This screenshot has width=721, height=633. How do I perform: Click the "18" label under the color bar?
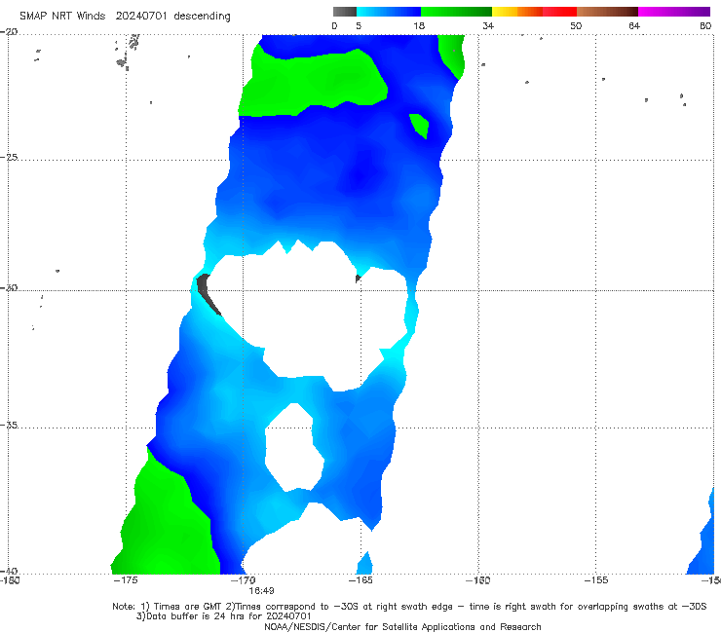419,26
